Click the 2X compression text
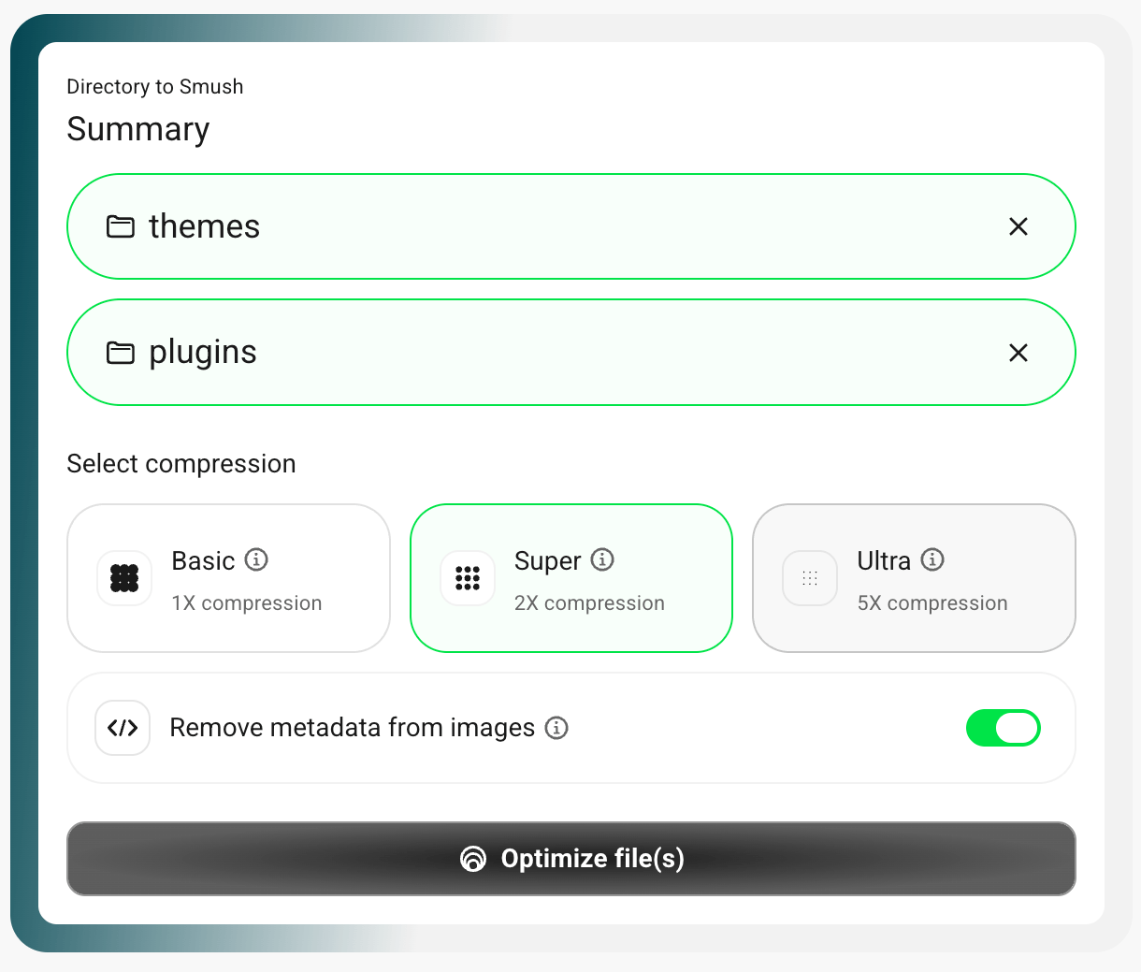The width and height of the screenshot is (1141, 972). click(x=589, y=603)
